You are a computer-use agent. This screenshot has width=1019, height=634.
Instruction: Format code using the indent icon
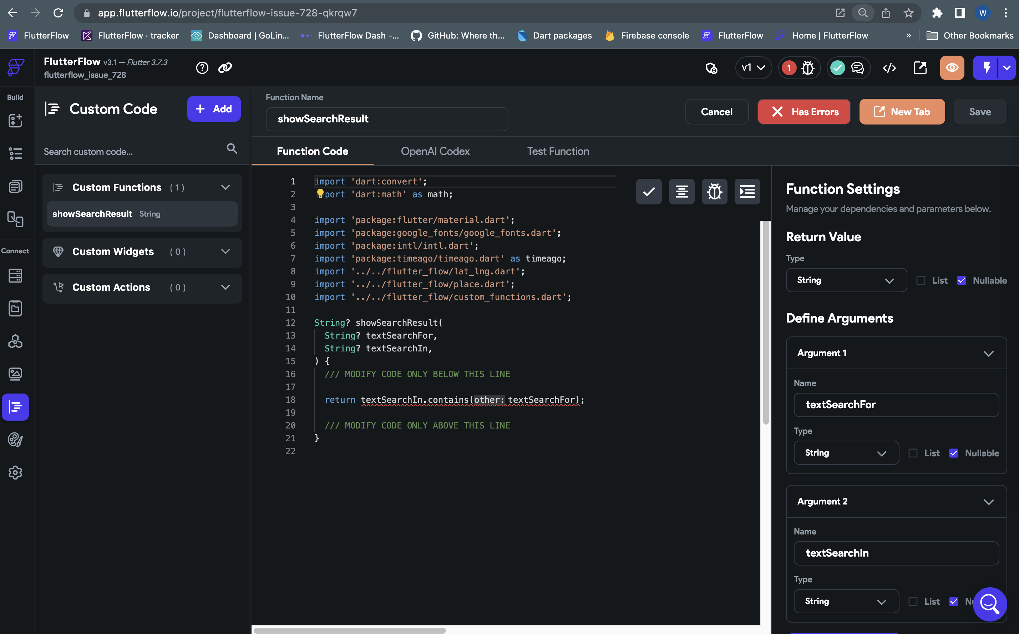pos(747,192)
